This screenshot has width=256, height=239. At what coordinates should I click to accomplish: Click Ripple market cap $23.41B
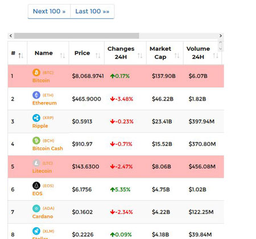point(162,121)
